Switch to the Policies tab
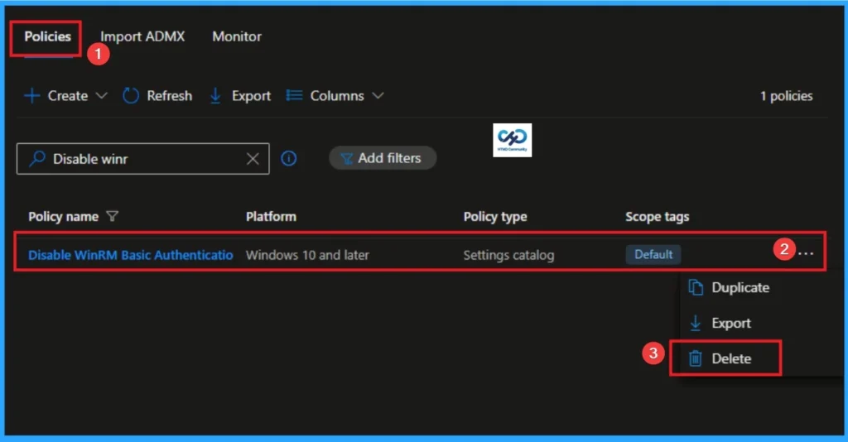The image size is (848, 442). click(x=47, y=36)
